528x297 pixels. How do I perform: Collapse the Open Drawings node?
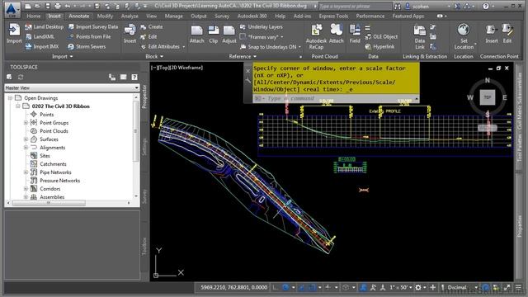10,98
